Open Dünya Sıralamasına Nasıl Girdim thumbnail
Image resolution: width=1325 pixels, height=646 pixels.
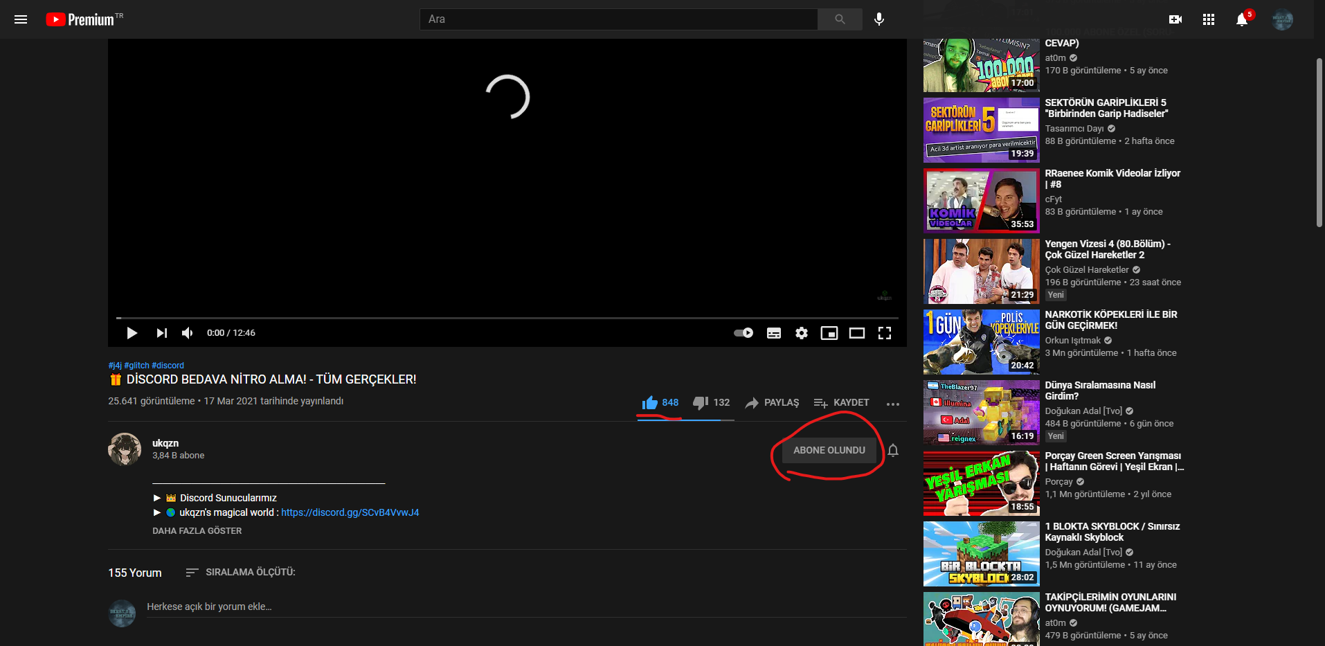point(982,413)
